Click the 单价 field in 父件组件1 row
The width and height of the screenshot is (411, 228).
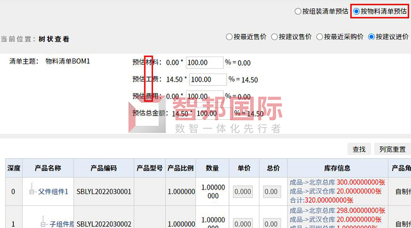243,192
